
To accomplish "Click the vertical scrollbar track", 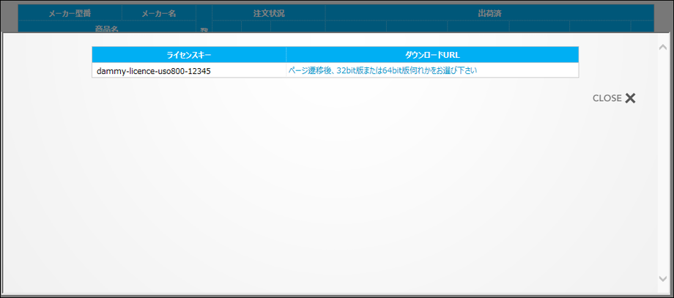I will coord(663,161).
